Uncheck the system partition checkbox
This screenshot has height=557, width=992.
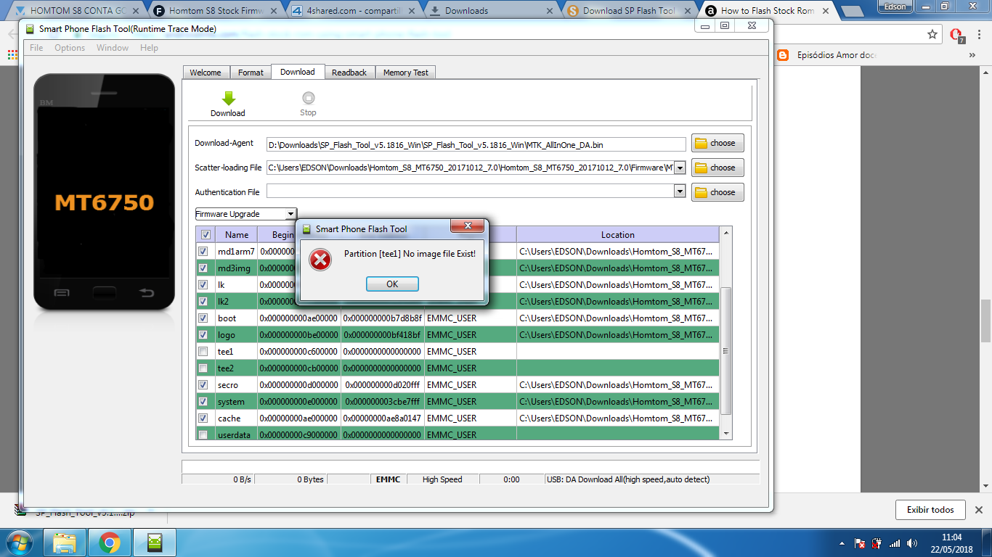[x=203, y=402]
